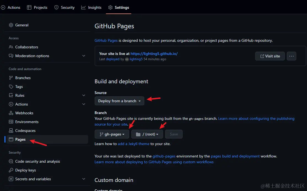Click the Codespaces icon
The image size is (307, 191).
click(x=11, y=131)
